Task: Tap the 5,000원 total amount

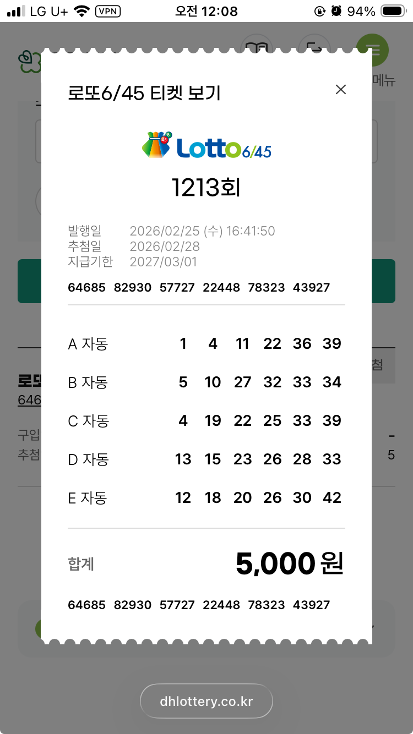Action: point(289,564)
